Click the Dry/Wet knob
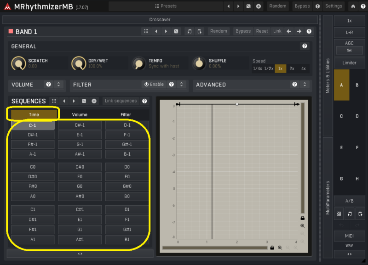368x265 pixels. [x=79, y=63]
